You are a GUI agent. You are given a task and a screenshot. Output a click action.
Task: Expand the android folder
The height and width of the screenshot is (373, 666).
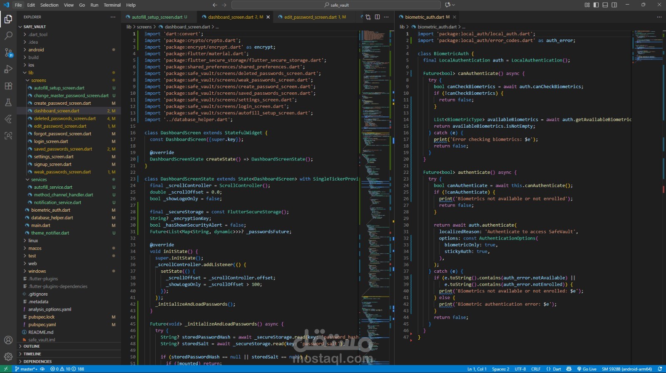(x=36, y=49)
